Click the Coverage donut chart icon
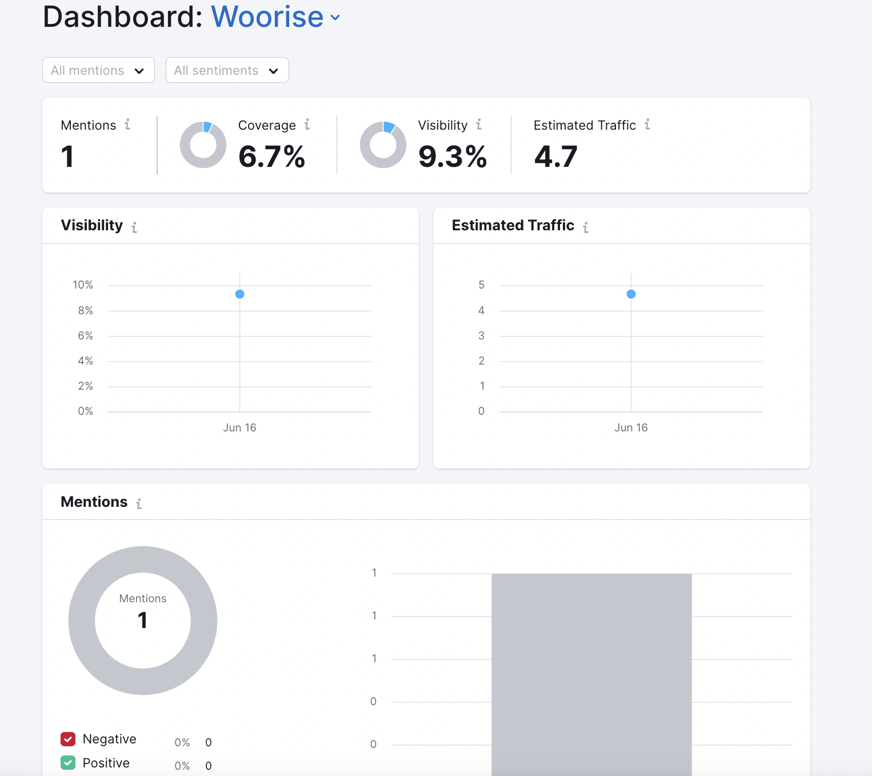This screenshot has width=872, height=776. pos(203,145)
